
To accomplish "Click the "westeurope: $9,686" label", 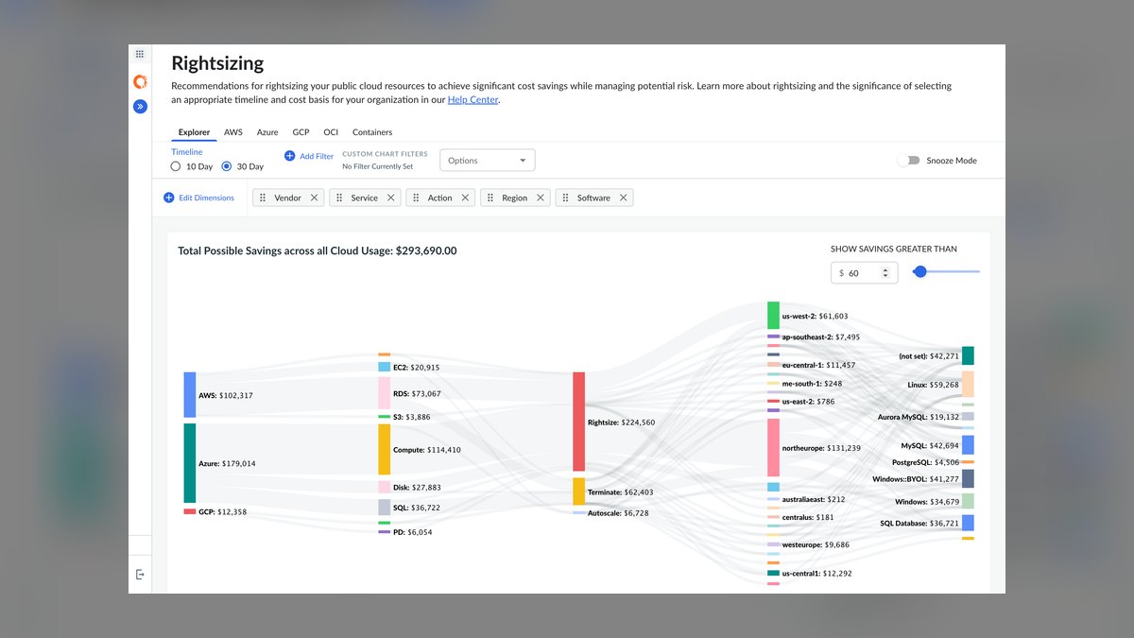I will click(x=816, y=544).
